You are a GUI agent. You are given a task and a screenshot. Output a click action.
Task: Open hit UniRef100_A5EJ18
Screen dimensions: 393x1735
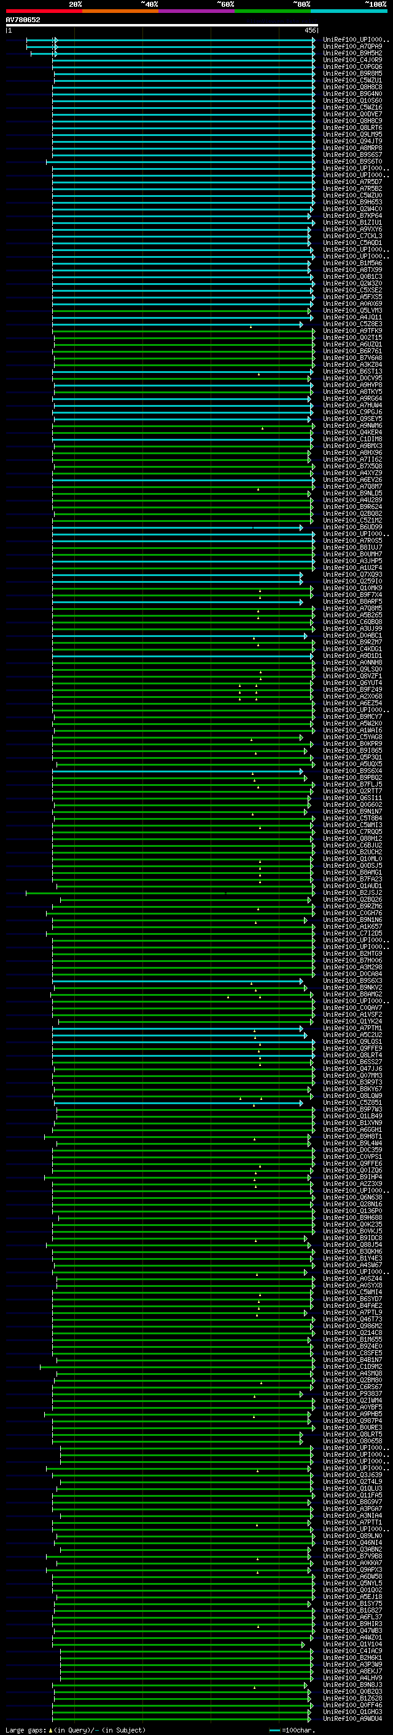tap(352, 1597)
